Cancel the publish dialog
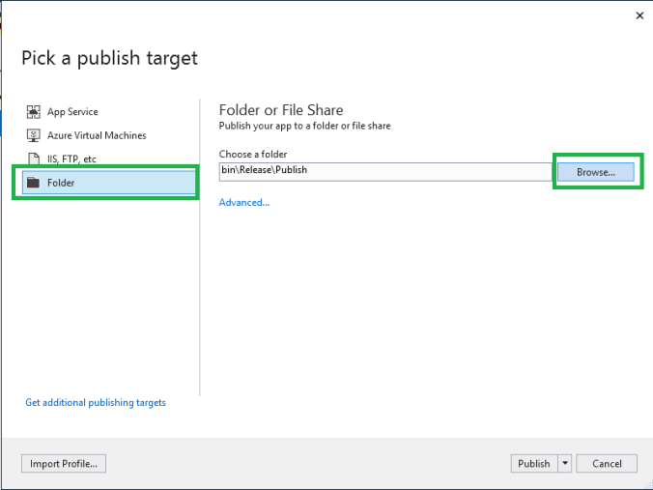653x490 pixels. click(x=607, y=464)
